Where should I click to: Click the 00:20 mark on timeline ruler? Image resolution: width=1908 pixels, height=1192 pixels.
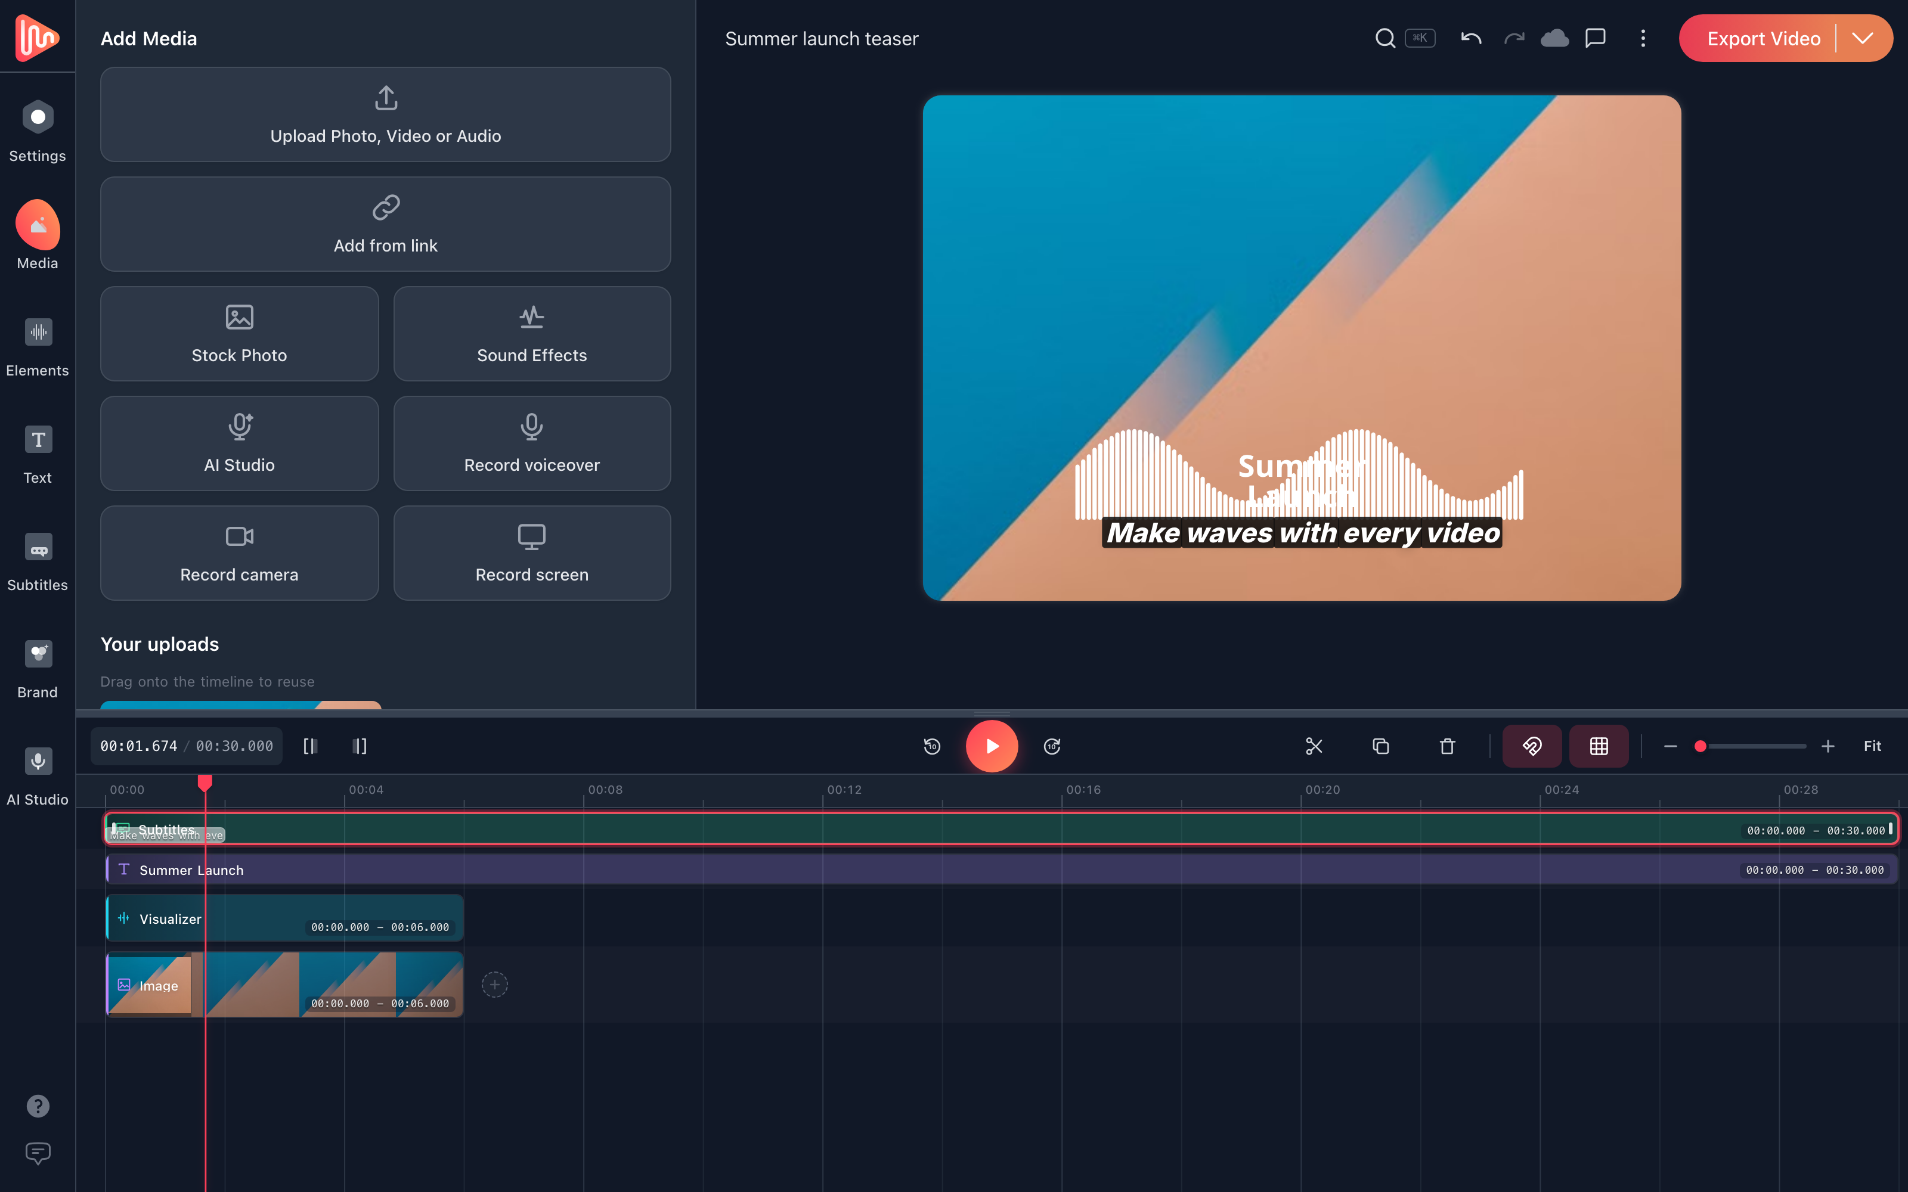click(1322, 789)
